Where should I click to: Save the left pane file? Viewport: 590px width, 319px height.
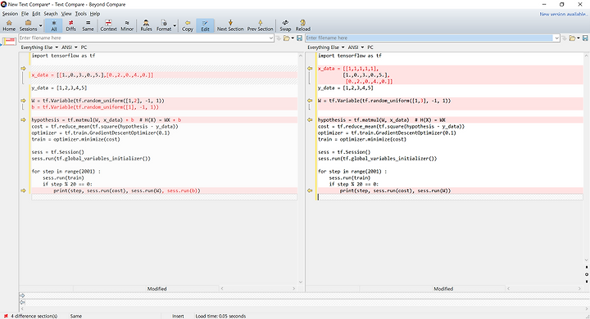pyautogui.click(x=300, y=38)
